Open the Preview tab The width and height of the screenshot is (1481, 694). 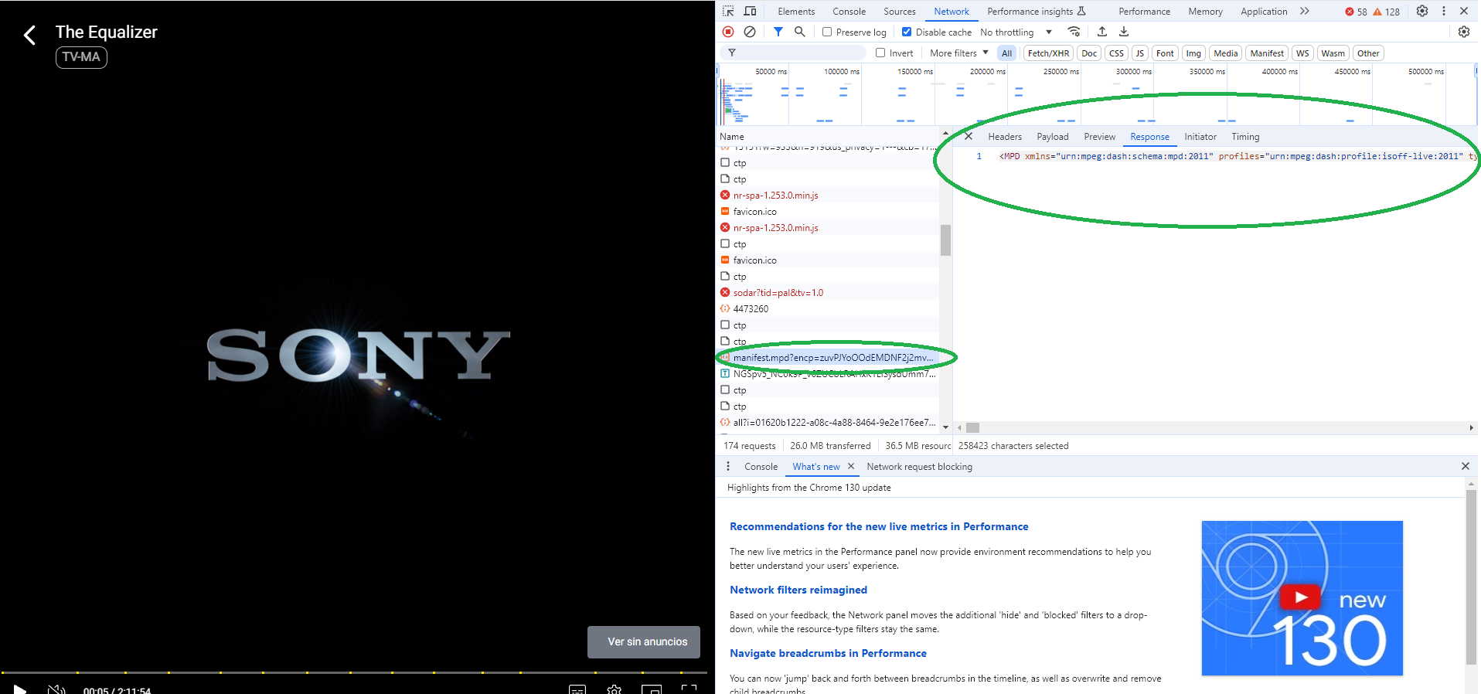tap(1099, 137)
